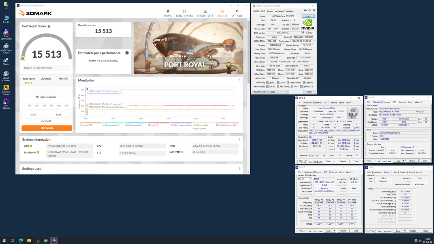Switch to the Advanced tab in GPU-Z

pyautogui.click(x=279, y=11)
